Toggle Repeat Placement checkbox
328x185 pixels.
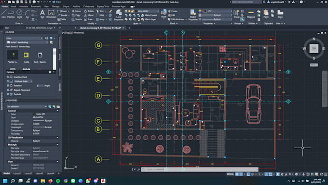tap(8, 90)
